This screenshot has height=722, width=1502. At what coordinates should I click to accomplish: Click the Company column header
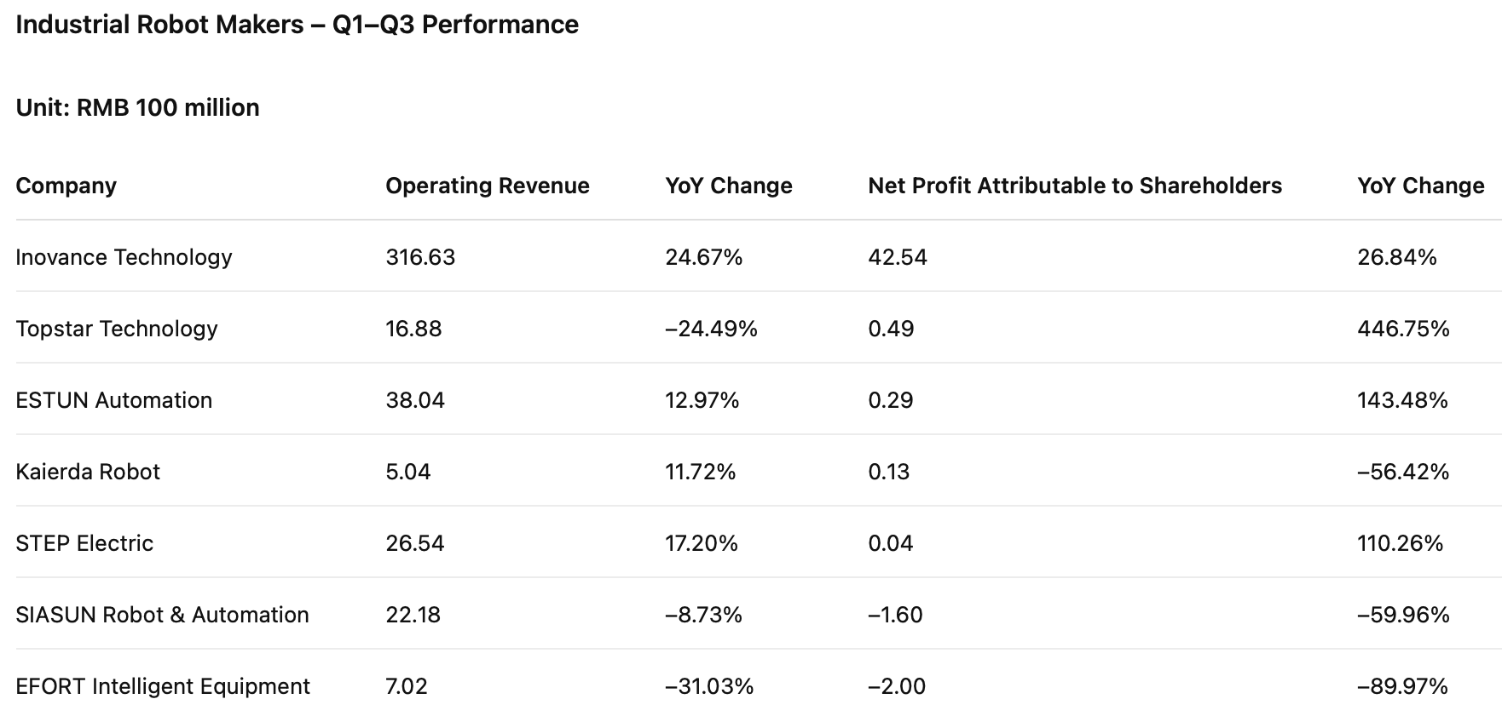click(x=66, y=186)
